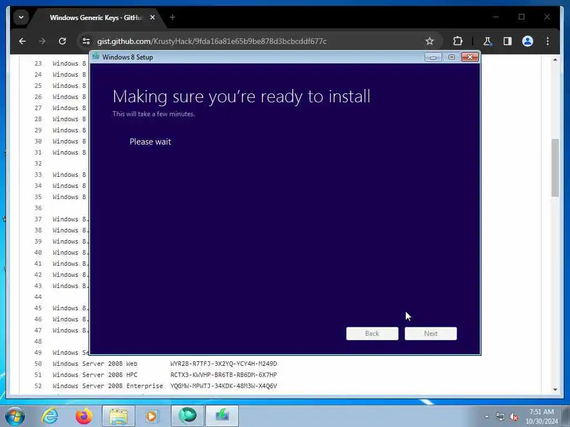The image size is (570, 427).
Task: Close the Windows Generic Keys tab
Action: [153, 17]
